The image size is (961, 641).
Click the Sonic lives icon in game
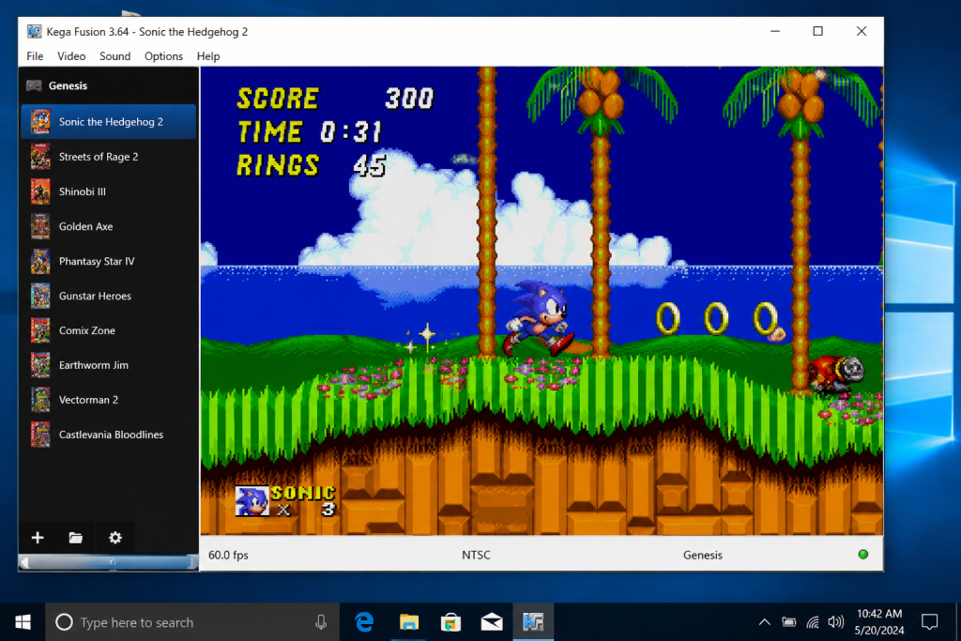[252, 500]
